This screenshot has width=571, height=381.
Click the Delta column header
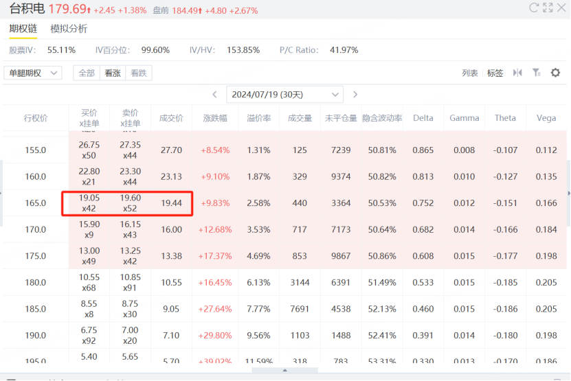point(423,118)
